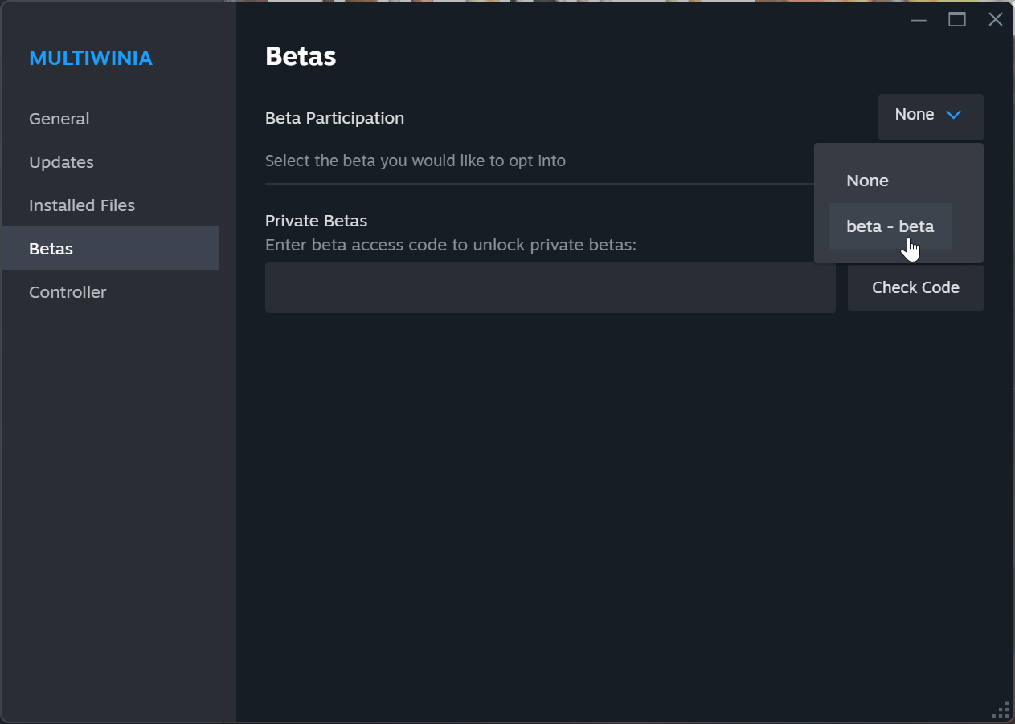
Task: Switch to the Updates tab
Action: [x=62, y=162]
